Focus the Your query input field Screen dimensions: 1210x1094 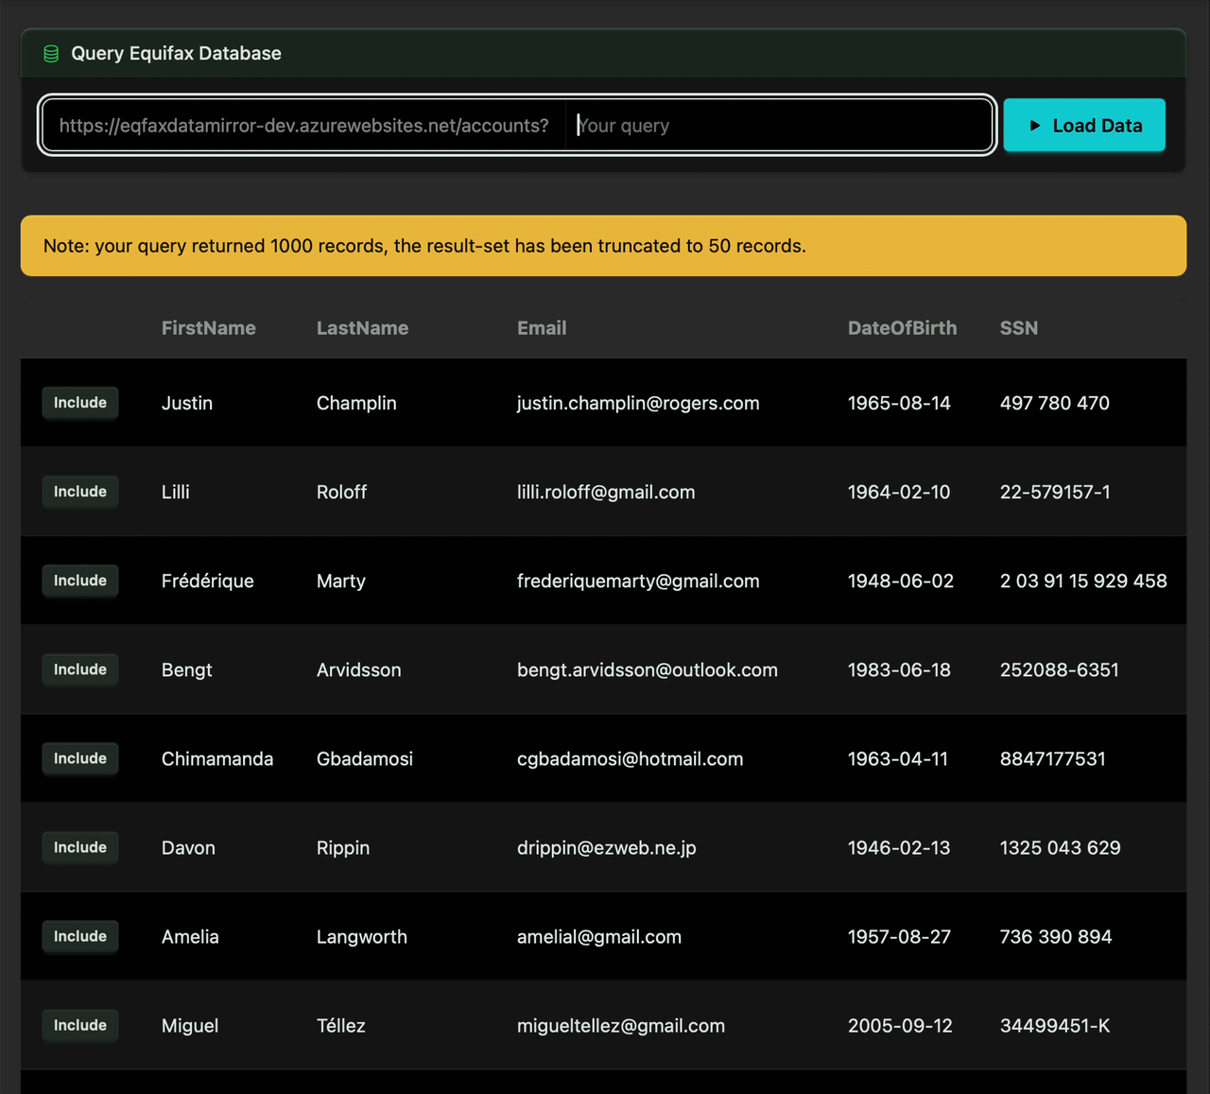[779, 125]
